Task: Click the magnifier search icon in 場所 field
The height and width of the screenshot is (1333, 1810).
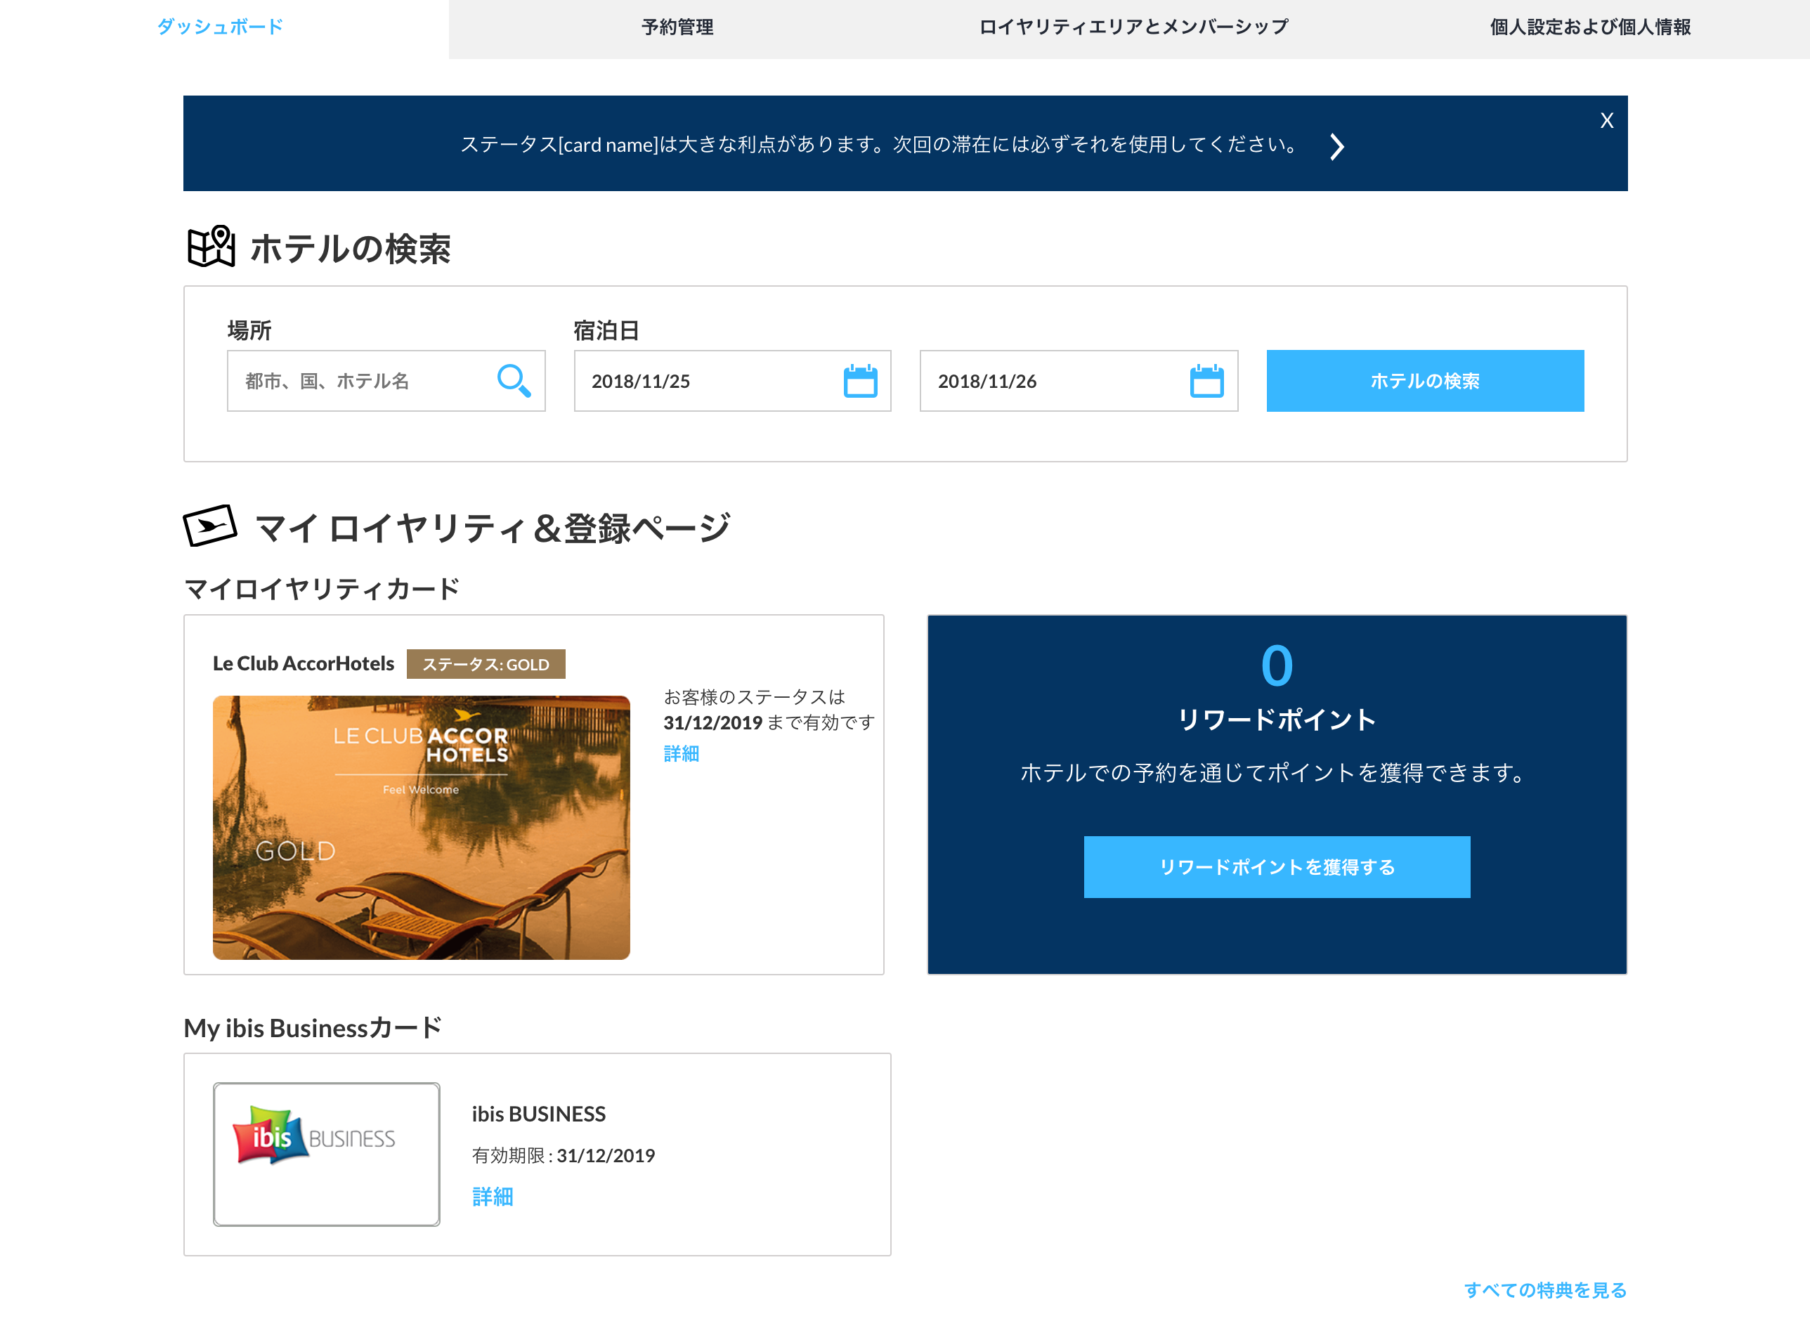Action: click(514, 381)
